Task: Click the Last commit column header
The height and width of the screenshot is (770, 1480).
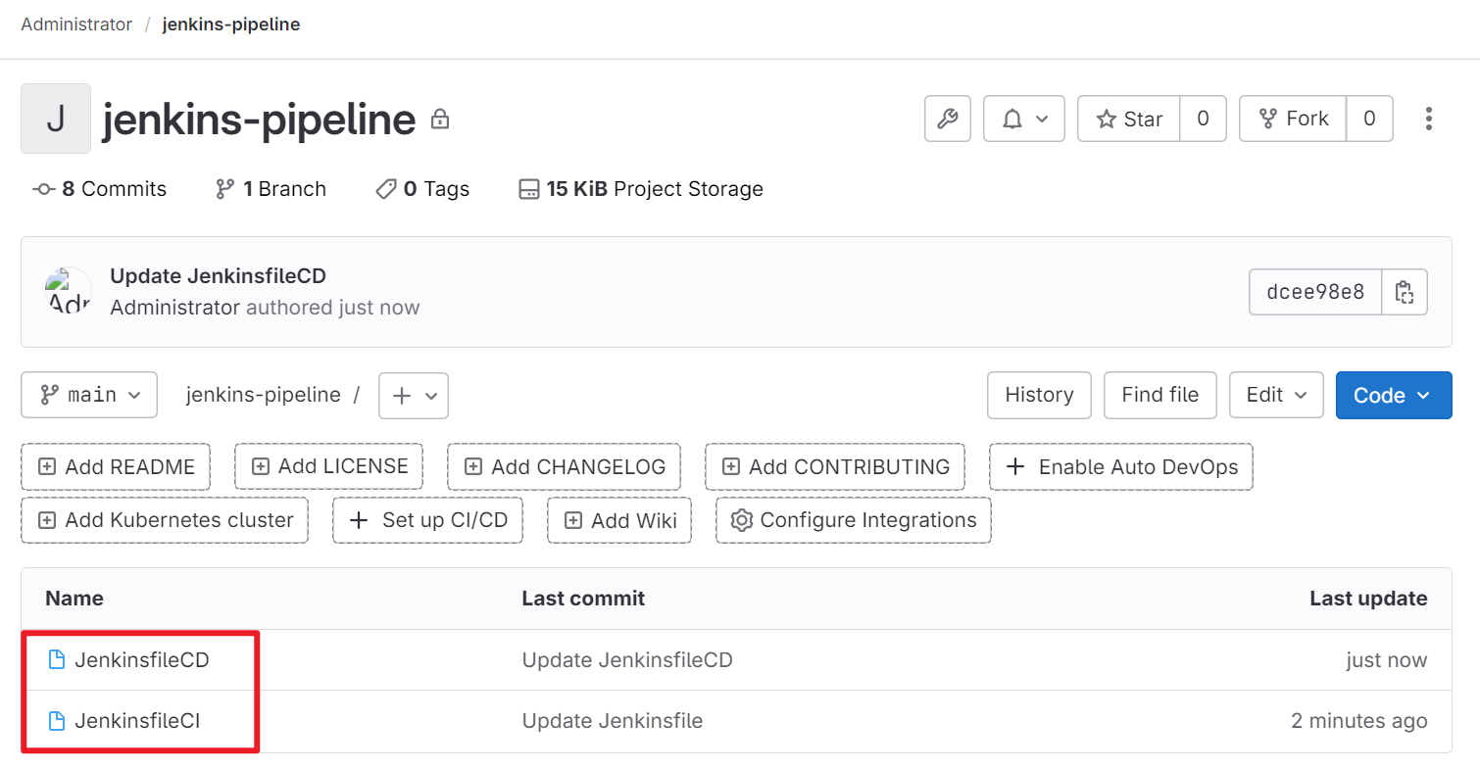Action: click(583, 599)
